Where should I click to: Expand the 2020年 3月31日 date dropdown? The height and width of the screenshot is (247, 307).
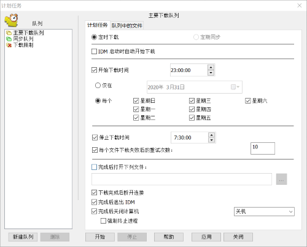tap(195, 87)
